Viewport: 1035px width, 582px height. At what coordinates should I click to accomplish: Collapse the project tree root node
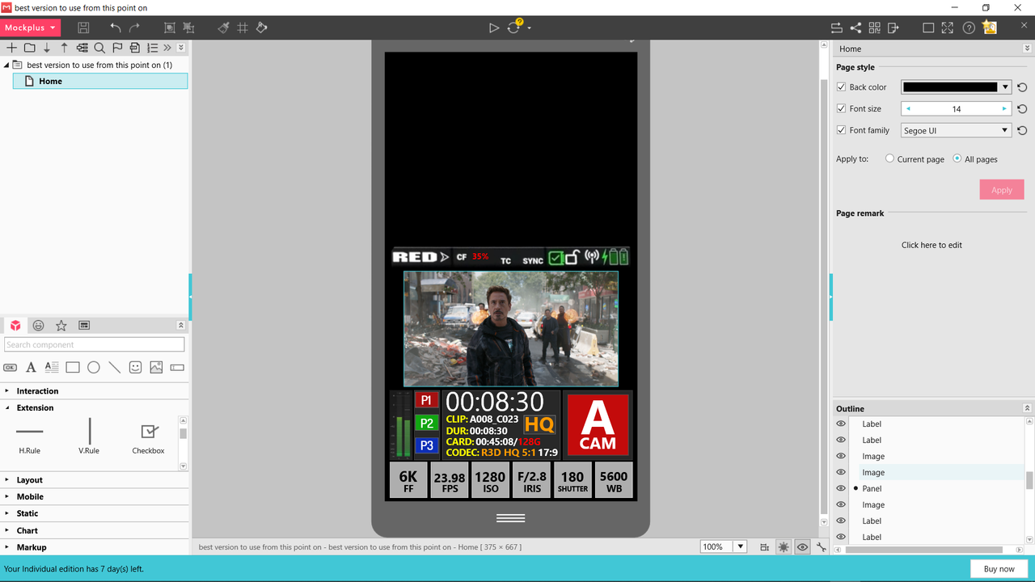pyautogui.click(x=6, y=65)
